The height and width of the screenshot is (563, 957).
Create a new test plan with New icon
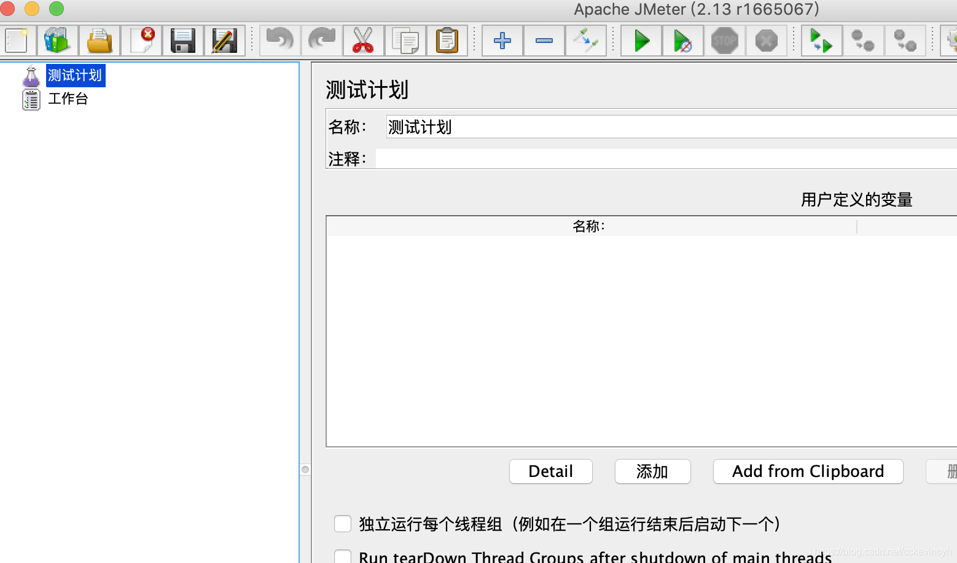pyautogui.click(x=17, y=41)
